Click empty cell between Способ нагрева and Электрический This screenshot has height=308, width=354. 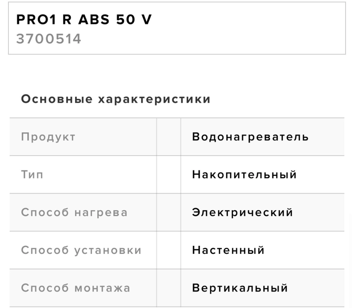(169, 212)
